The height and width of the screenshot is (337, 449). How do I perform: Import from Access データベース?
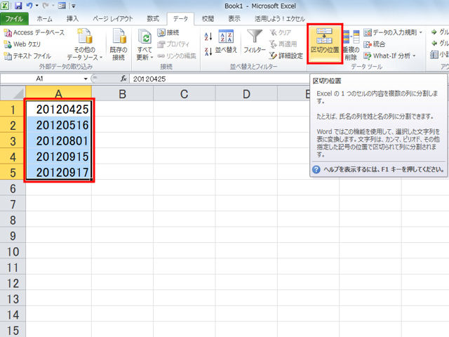[x=34, y=33]
